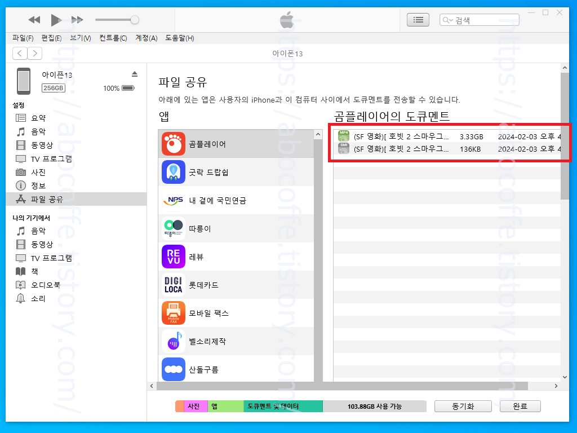Select 소리 in sidebar
The image size is (577, 433).
[76, 298]
